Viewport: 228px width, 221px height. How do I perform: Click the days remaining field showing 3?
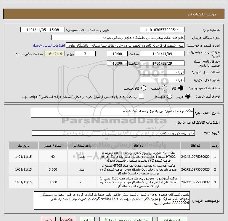pyautogui.click(x=85, y=54)
